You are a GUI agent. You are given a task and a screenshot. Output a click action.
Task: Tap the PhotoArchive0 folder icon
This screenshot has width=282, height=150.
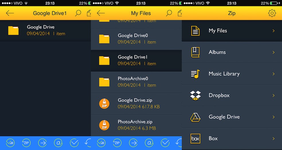point(104,82)
